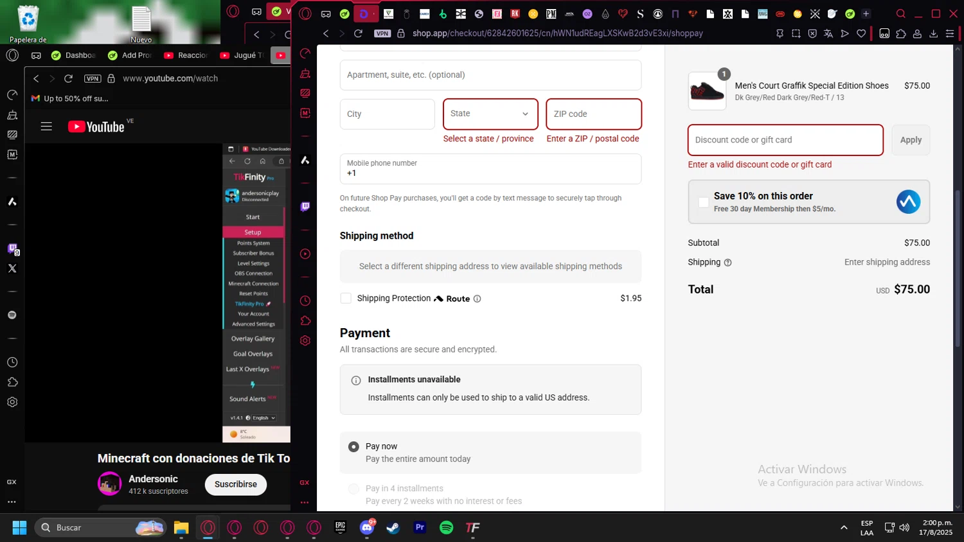Click the Suscribirse button
964x542 pixels.
(236, 484)
